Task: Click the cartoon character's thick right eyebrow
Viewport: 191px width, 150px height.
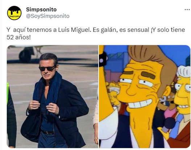Action: 148,75
